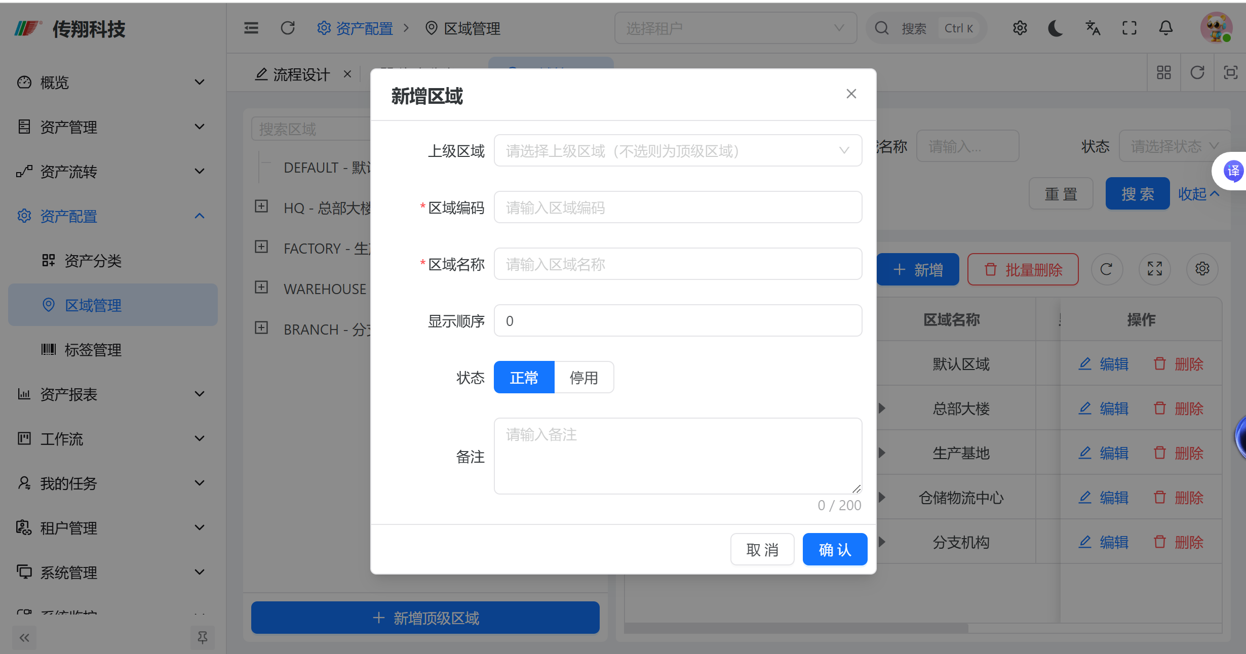Screen dimensions: 1246x654
Task: Click the floating translate 译 button
Action: click(1233, 171)
